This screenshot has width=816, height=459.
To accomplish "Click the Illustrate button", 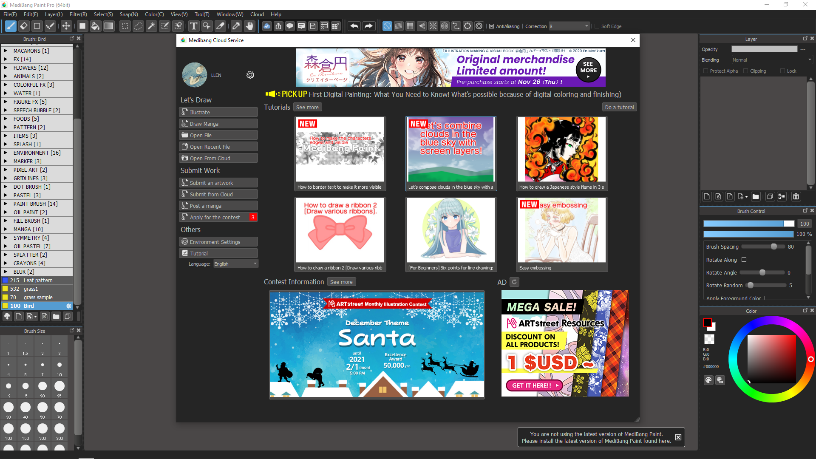I will tap(218, 112).
